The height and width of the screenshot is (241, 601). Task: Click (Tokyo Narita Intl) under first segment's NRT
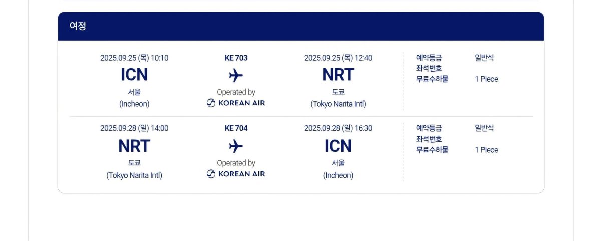click(x=338, y=104)
